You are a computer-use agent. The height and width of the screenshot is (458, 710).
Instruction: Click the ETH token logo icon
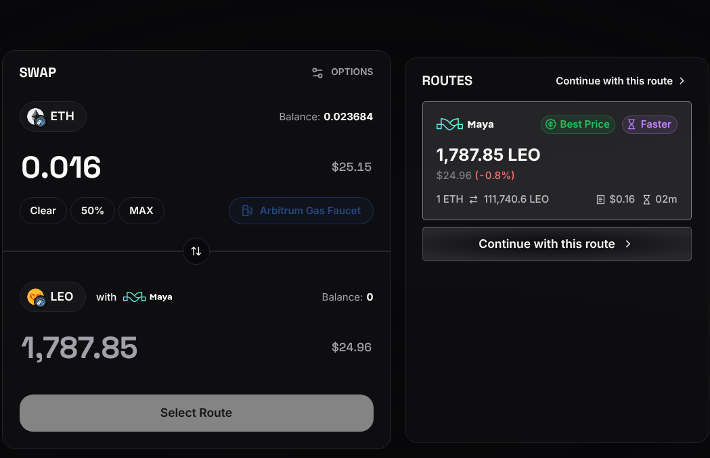point(36,117)
